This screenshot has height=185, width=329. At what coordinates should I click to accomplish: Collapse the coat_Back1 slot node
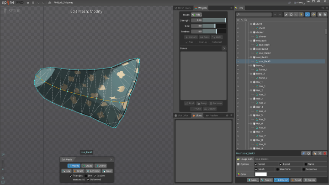(x=251, y=41)
